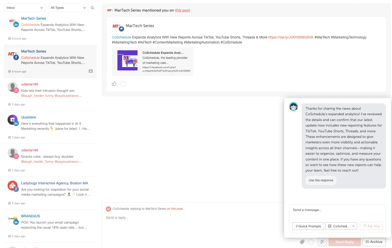Click the MarTech Series name in the post card

click(x=140, y=26)
